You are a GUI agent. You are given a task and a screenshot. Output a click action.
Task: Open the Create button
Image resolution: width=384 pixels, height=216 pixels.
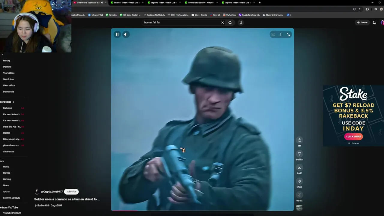coord(362,22)
